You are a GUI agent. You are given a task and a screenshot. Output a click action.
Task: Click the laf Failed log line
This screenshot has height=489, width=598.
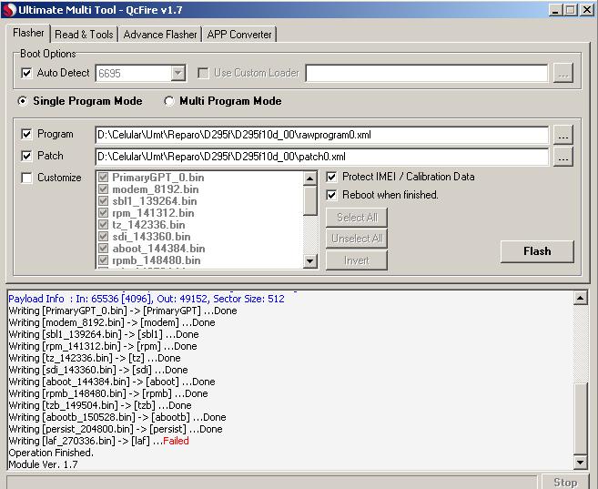tap(99, 441)
